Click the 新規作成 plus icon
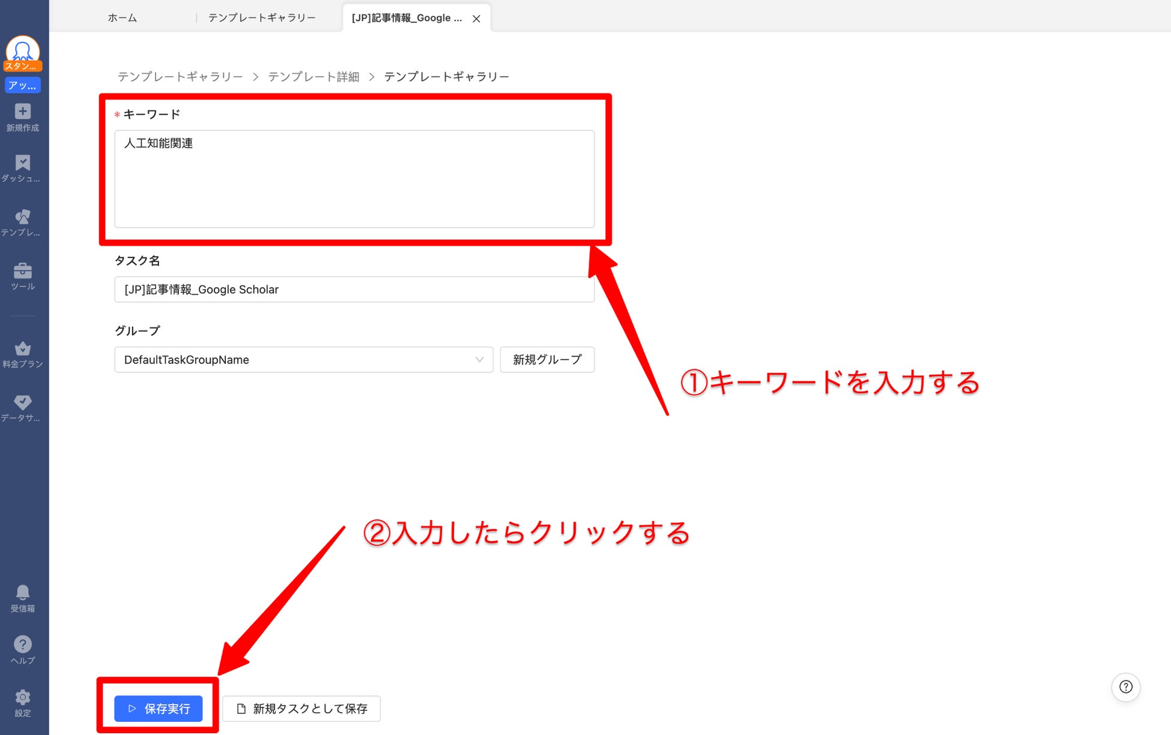The height and width of the screenshot is (735, 1171). point(23,112)
